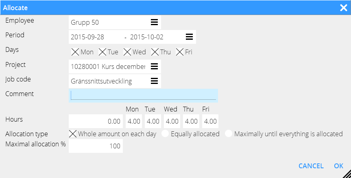Select Equally allocated radio option

[165, 134]
